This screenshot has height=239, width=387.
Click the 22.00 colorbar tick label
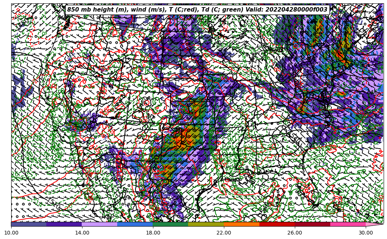(x=224, y=233)
